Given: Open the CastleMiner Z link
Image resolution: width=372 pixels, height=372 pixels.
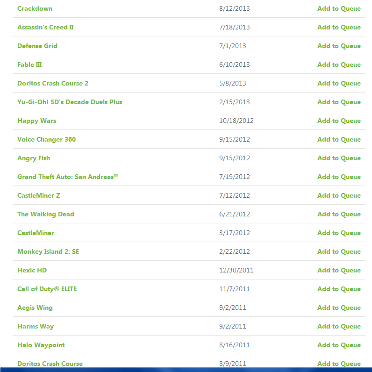Looking at the screenshot, I should [x=39, y=195].
